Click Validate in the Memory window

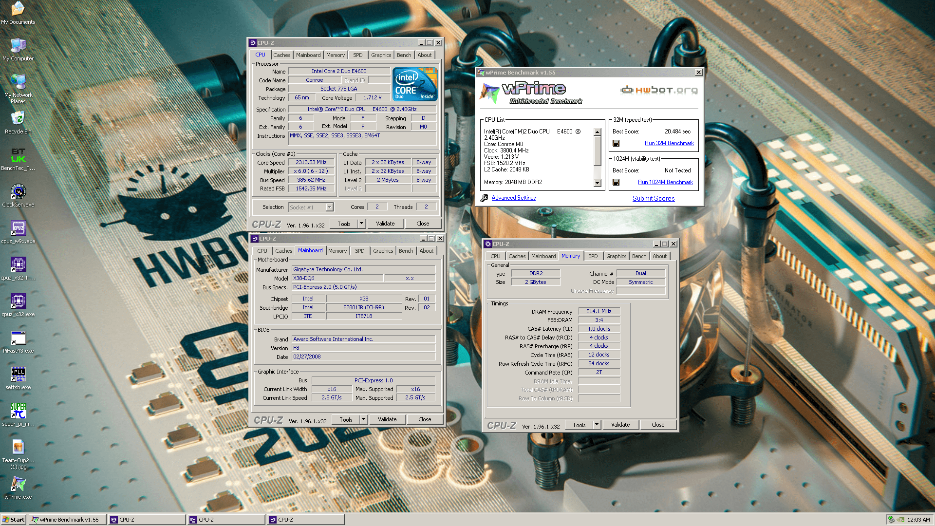point(620,425)
